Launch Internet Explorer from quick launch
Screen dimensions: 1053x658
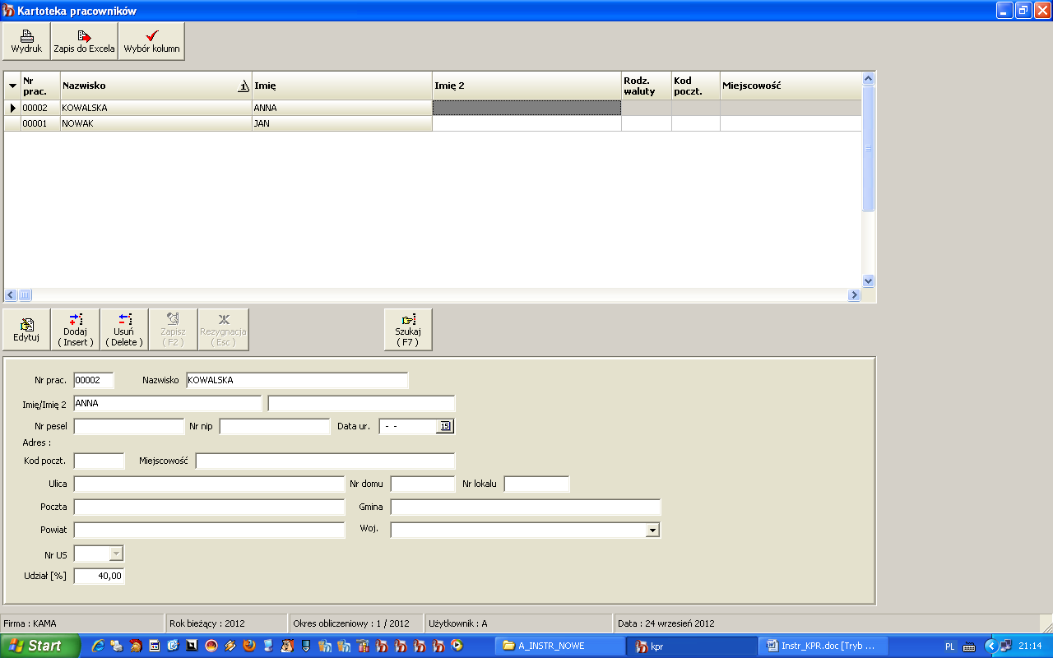(98, 646)
